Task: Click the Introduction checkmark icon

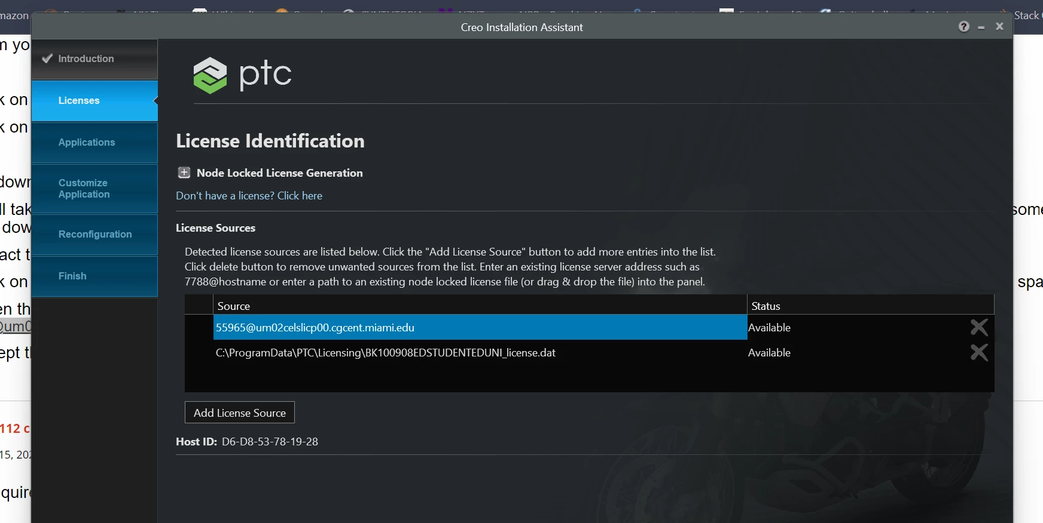Action: click(47, 59)
